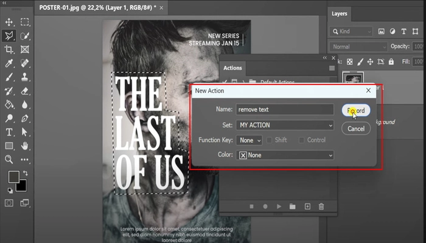This screenshot has width=426, height=243.
Task: Toggle lock image pixels brush icon
Action: click(x=360, y=62)
